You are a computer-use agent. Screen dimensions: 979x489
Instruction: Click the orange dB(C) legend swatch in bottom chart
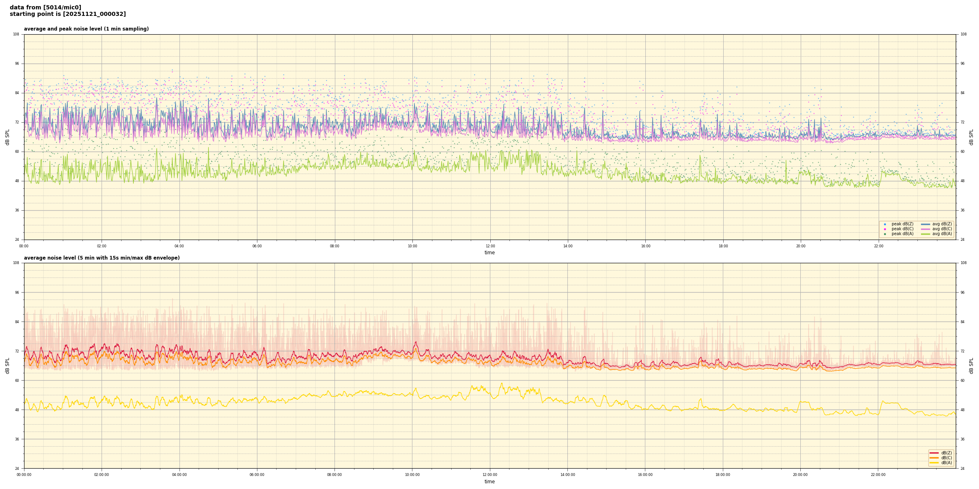point(934,458)
